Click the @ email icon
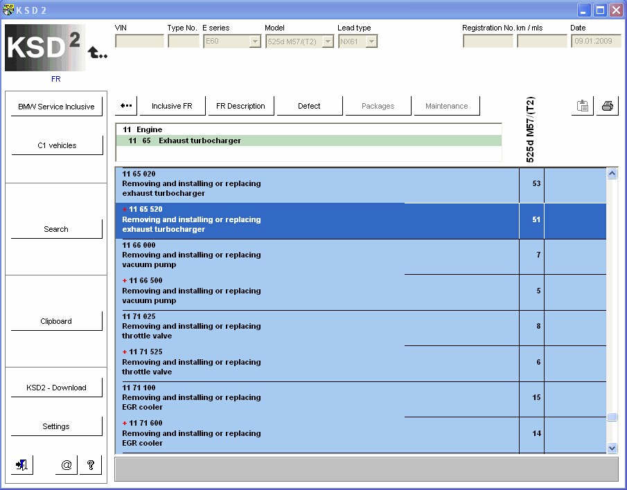 click(67, 465)
